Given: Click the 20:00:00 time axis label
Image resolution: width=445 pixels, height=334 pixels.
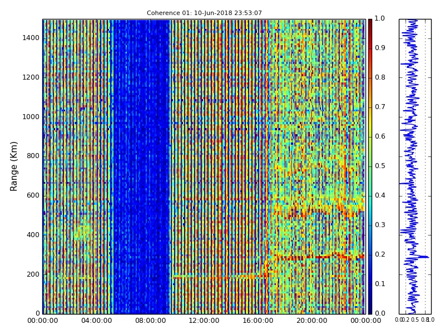Looking at the screenshot, I should (x=312, y=321).
